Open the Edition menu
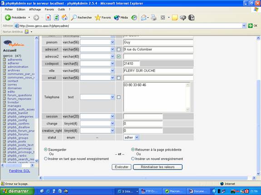Image resolution: width=261 pixels, height=195 pixels. point(21,10)
